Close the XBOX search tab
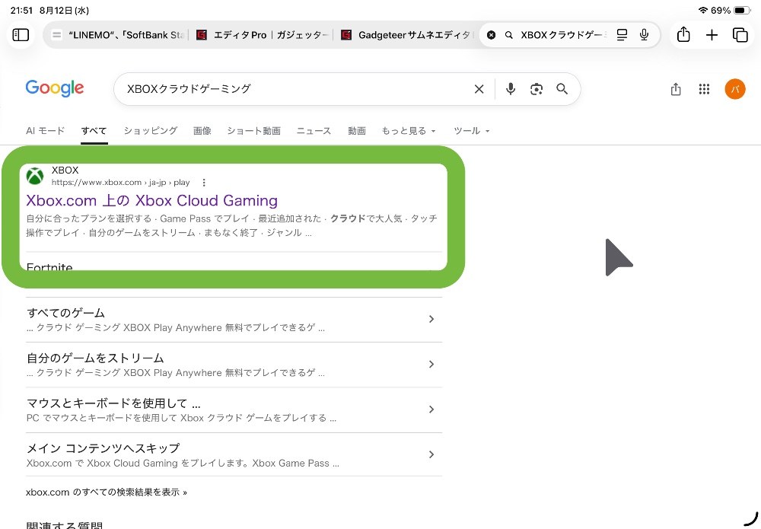 pos(491,35)
